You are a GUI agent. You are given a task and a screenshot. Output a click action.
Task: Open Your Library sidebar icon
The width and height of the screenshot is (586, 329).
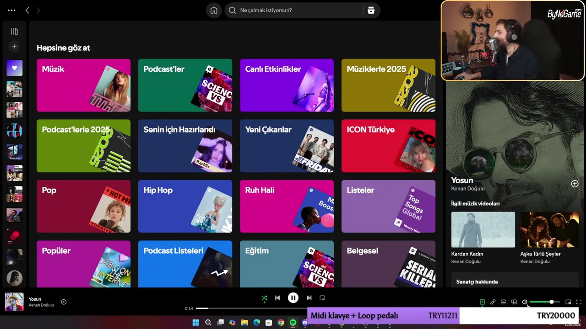coord(14,32)
